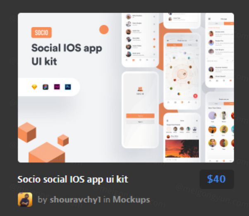
Task: Click the Sketch diamond icon
Action: (x=34, y=87)
